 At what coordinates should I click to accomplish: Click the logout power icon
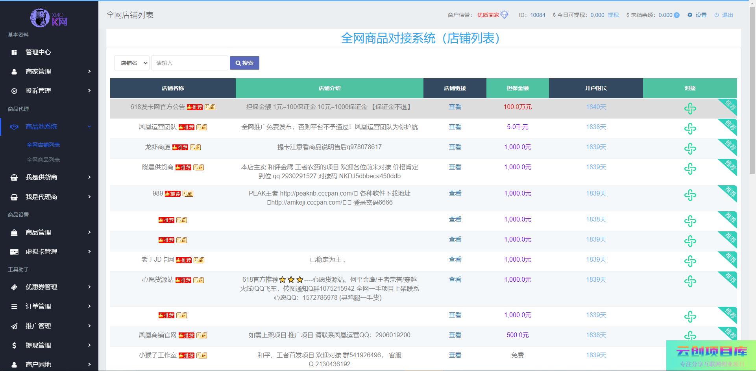click(717, 15)
